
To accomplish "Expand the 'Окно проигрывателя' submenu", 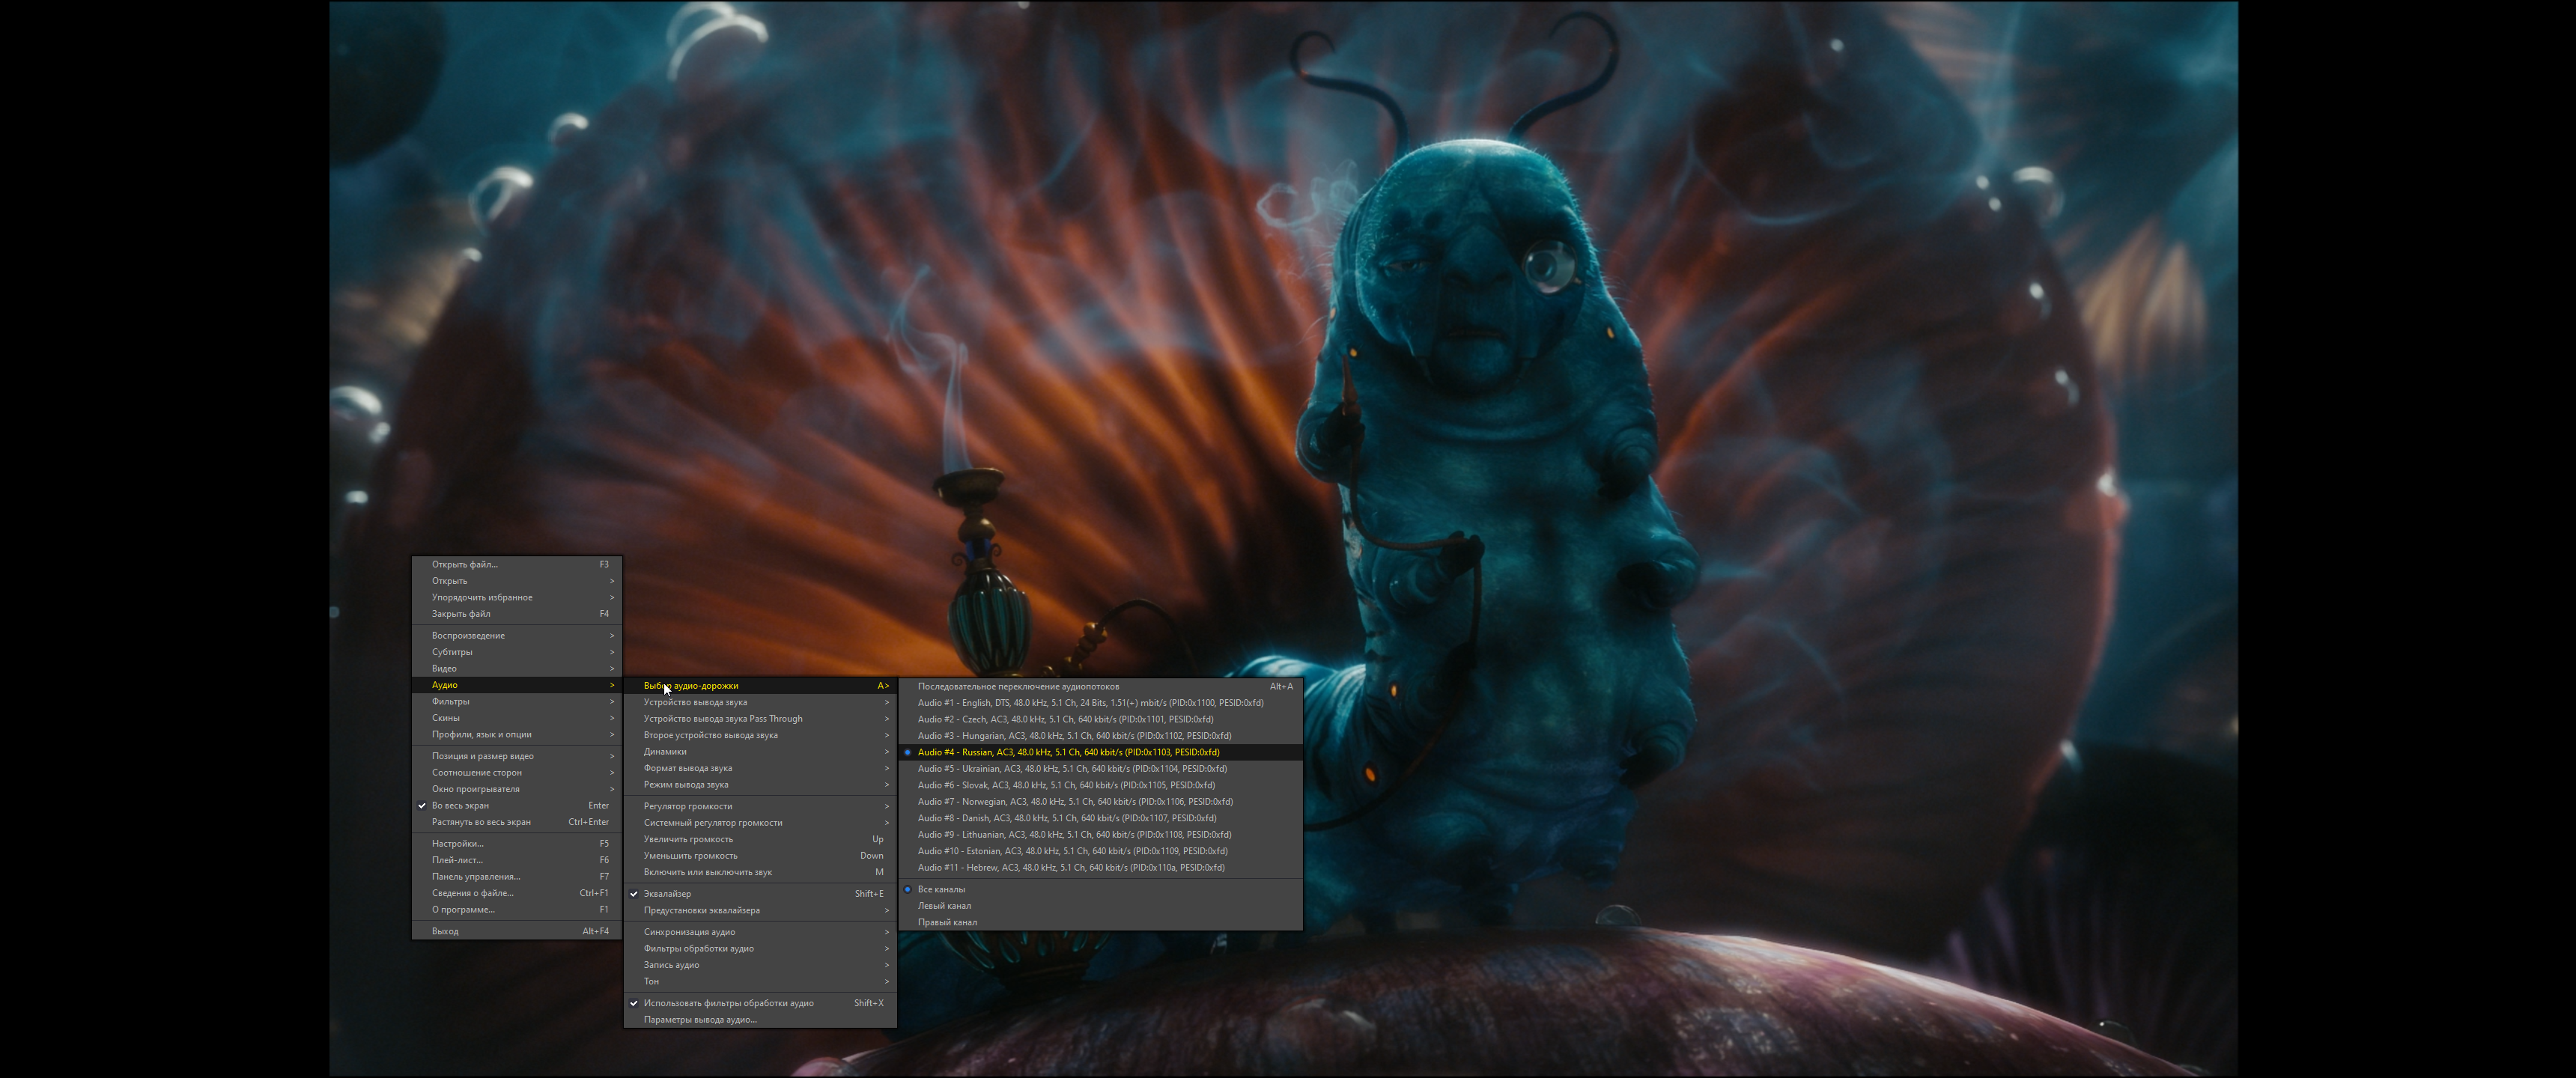I will (x=517, y=789).
